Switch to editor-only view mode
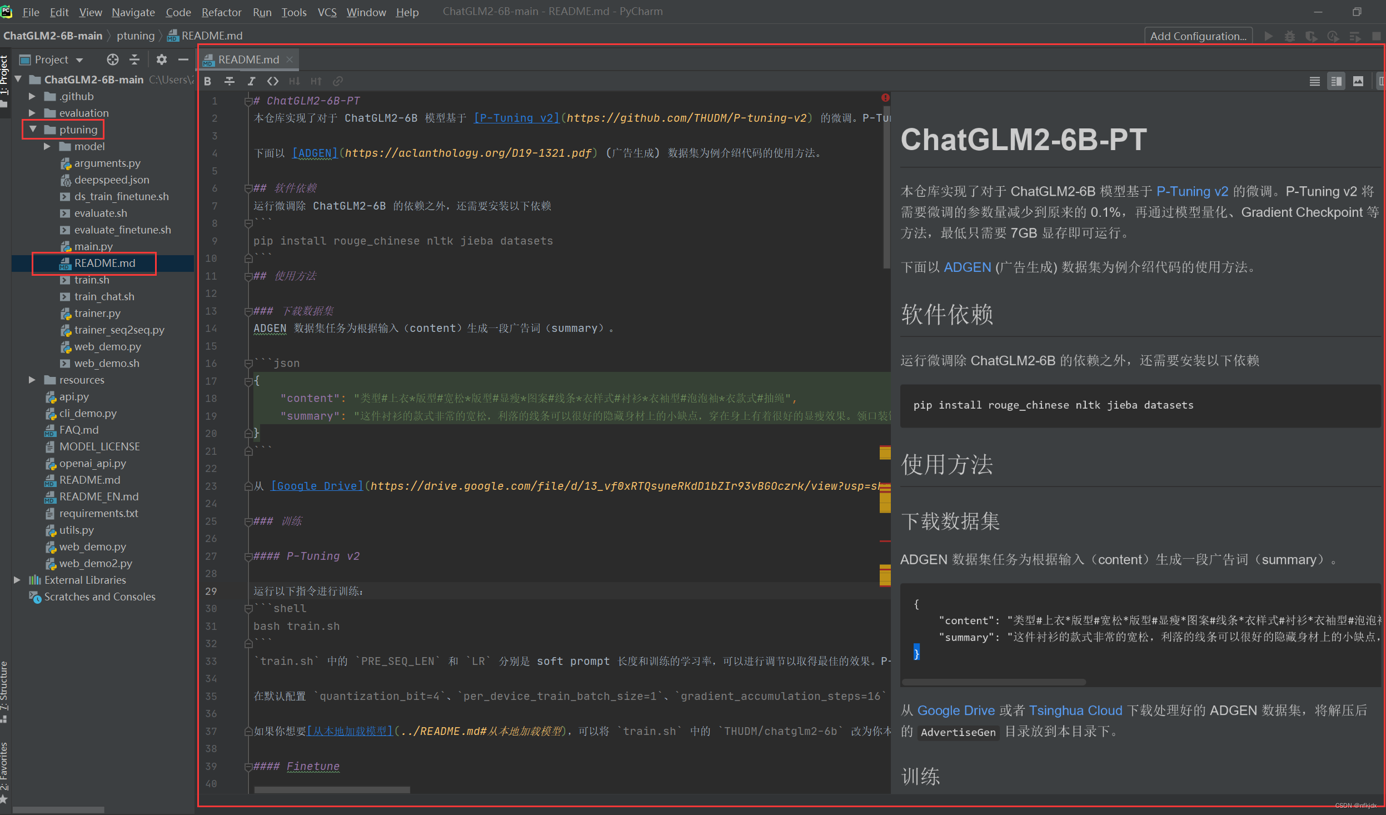 tap(1314, 81)
